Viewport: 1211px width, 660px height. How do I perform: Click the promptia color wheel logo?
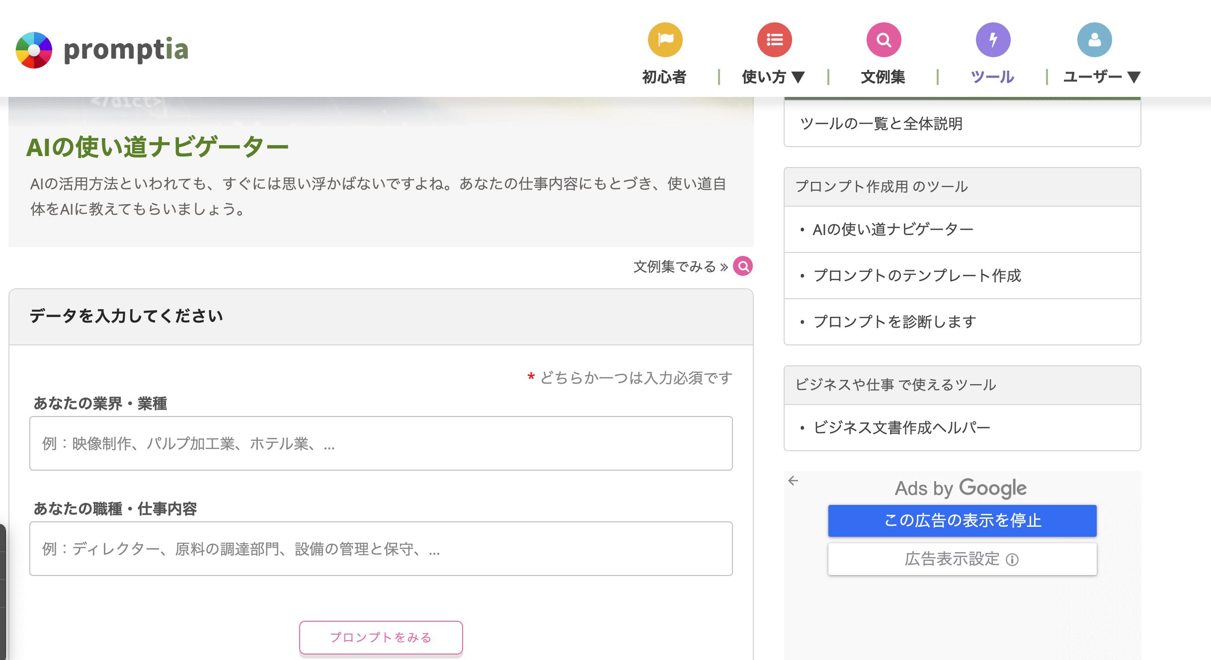(x=34, y=50)
